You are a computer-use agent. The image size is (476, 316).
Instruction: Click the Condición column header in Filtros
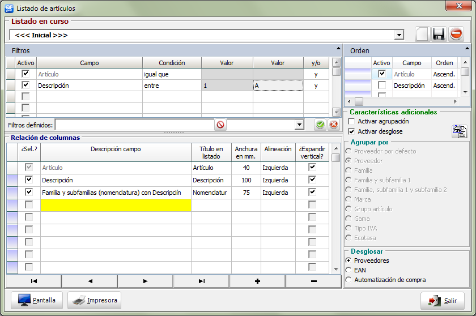[172, 63]
